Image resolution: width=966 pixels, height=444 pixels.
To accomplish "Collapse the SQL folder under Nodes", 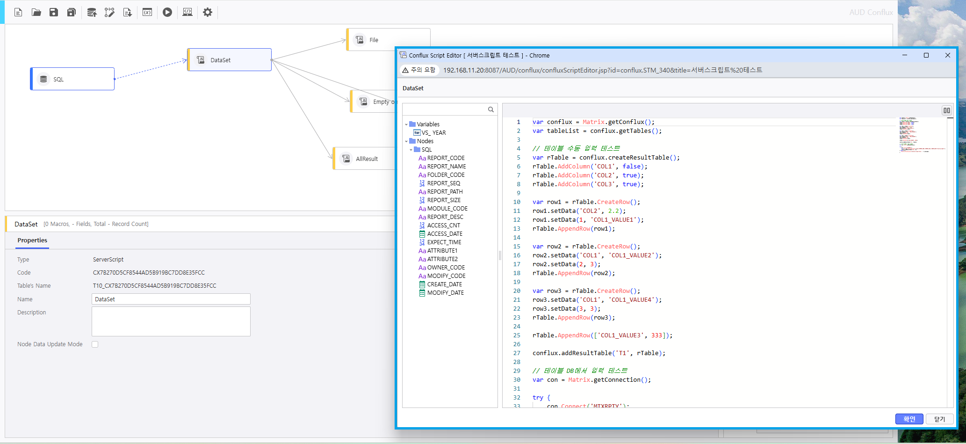I will pos(411,150).
